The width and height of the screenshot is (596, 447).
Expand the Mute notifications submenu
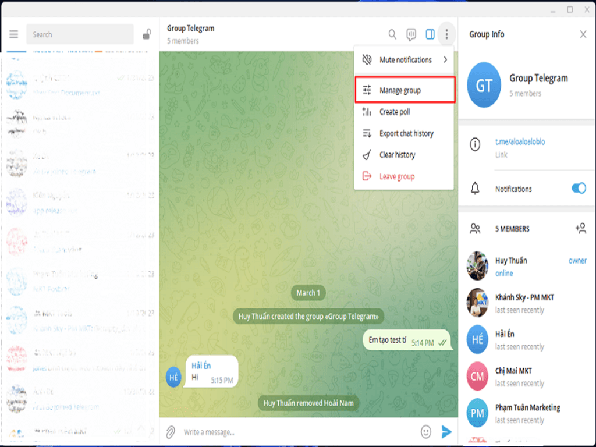pos(405,59)
